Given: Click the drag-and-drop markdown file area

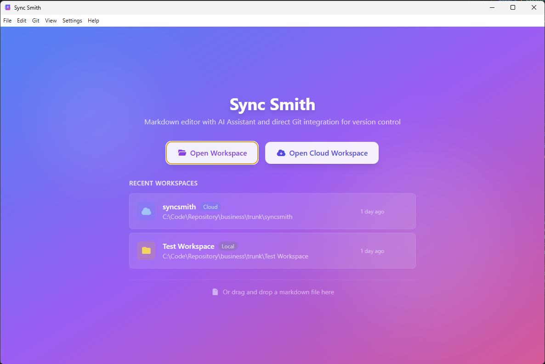Looking at the screenshot, I should pyautogui.click(x=272, y=291).
